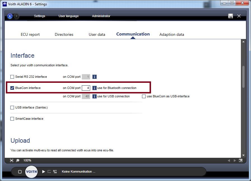Click the round VOITH logo button
This screenshot has height=181, width=251.
pyautogui.click(x=31, y=171)
